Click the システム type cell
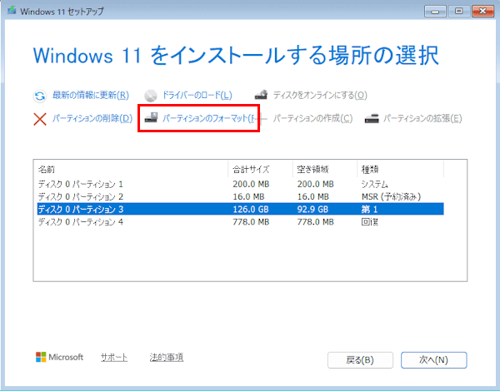 [375, 184]
